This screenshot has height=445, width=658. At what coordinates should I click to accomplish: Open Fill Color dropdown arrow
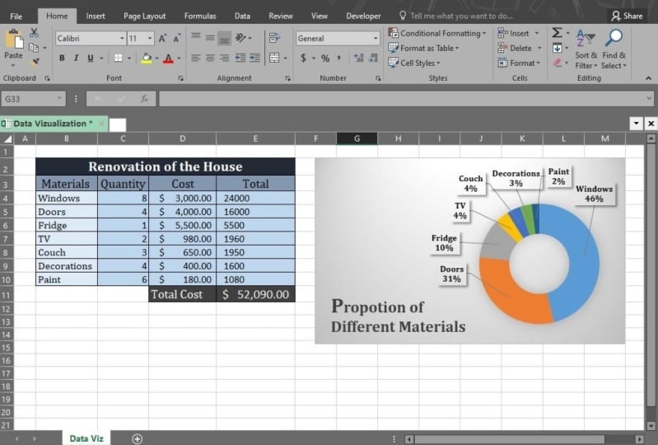coord(157,59)
